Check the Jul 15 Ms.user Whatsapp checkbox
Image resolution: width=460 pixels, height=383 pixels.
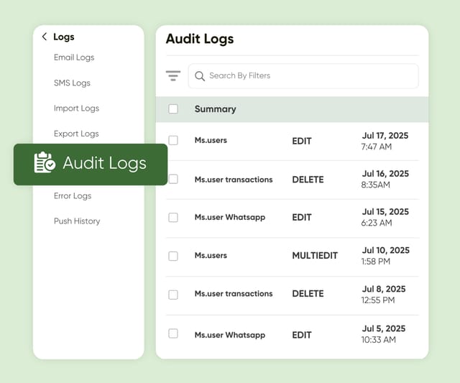click(x=173, y=217)
